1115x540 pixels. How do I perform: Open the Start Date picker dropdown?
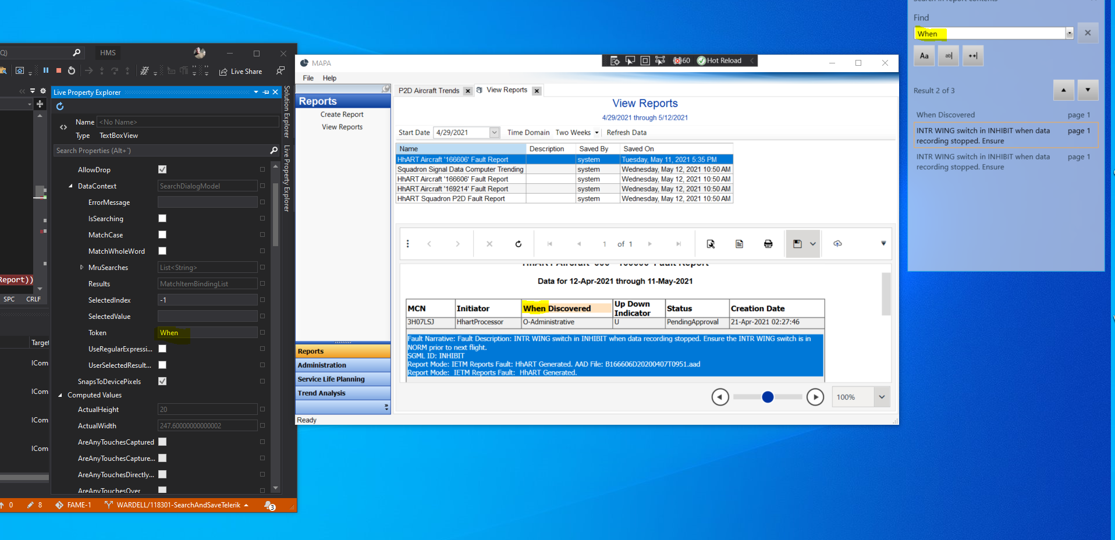click(494, 133)
